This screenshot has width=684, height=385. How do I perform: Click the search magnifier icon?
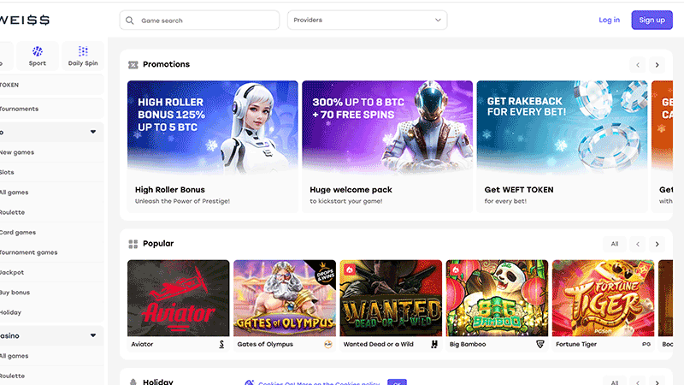click(130, 21)
